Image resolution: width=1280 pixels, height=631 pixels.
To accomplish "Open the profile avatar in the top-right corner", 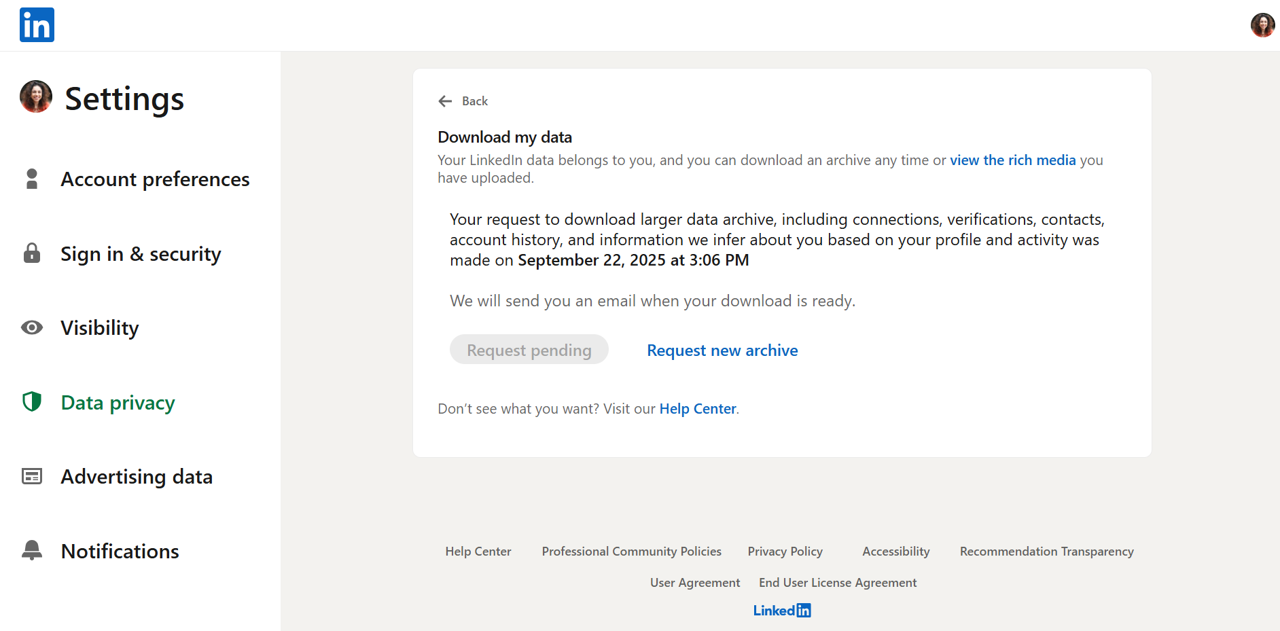I will coord(1262,25).
